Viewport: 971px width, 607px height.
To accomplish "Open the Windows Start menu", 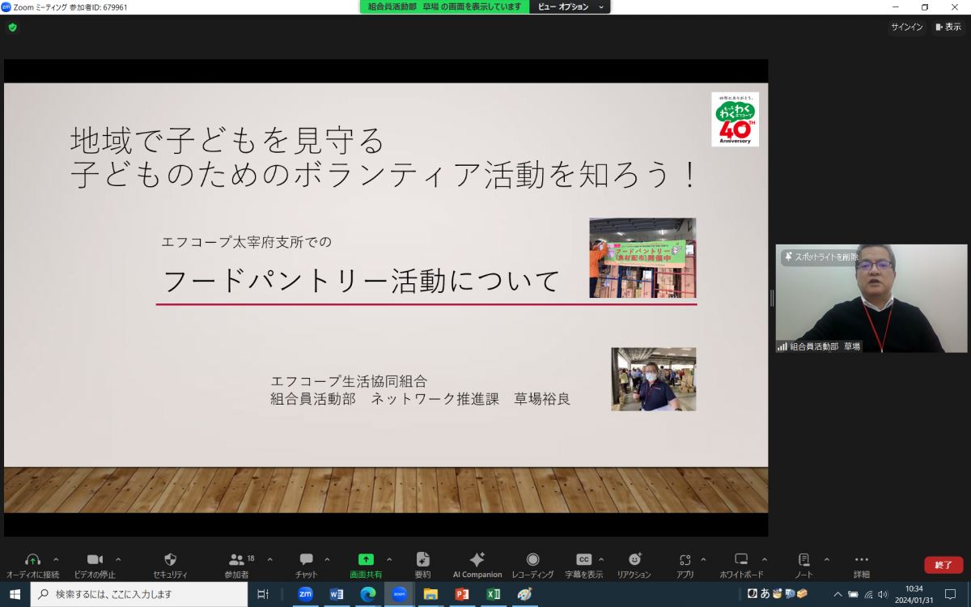I will (x=15, y=594).
